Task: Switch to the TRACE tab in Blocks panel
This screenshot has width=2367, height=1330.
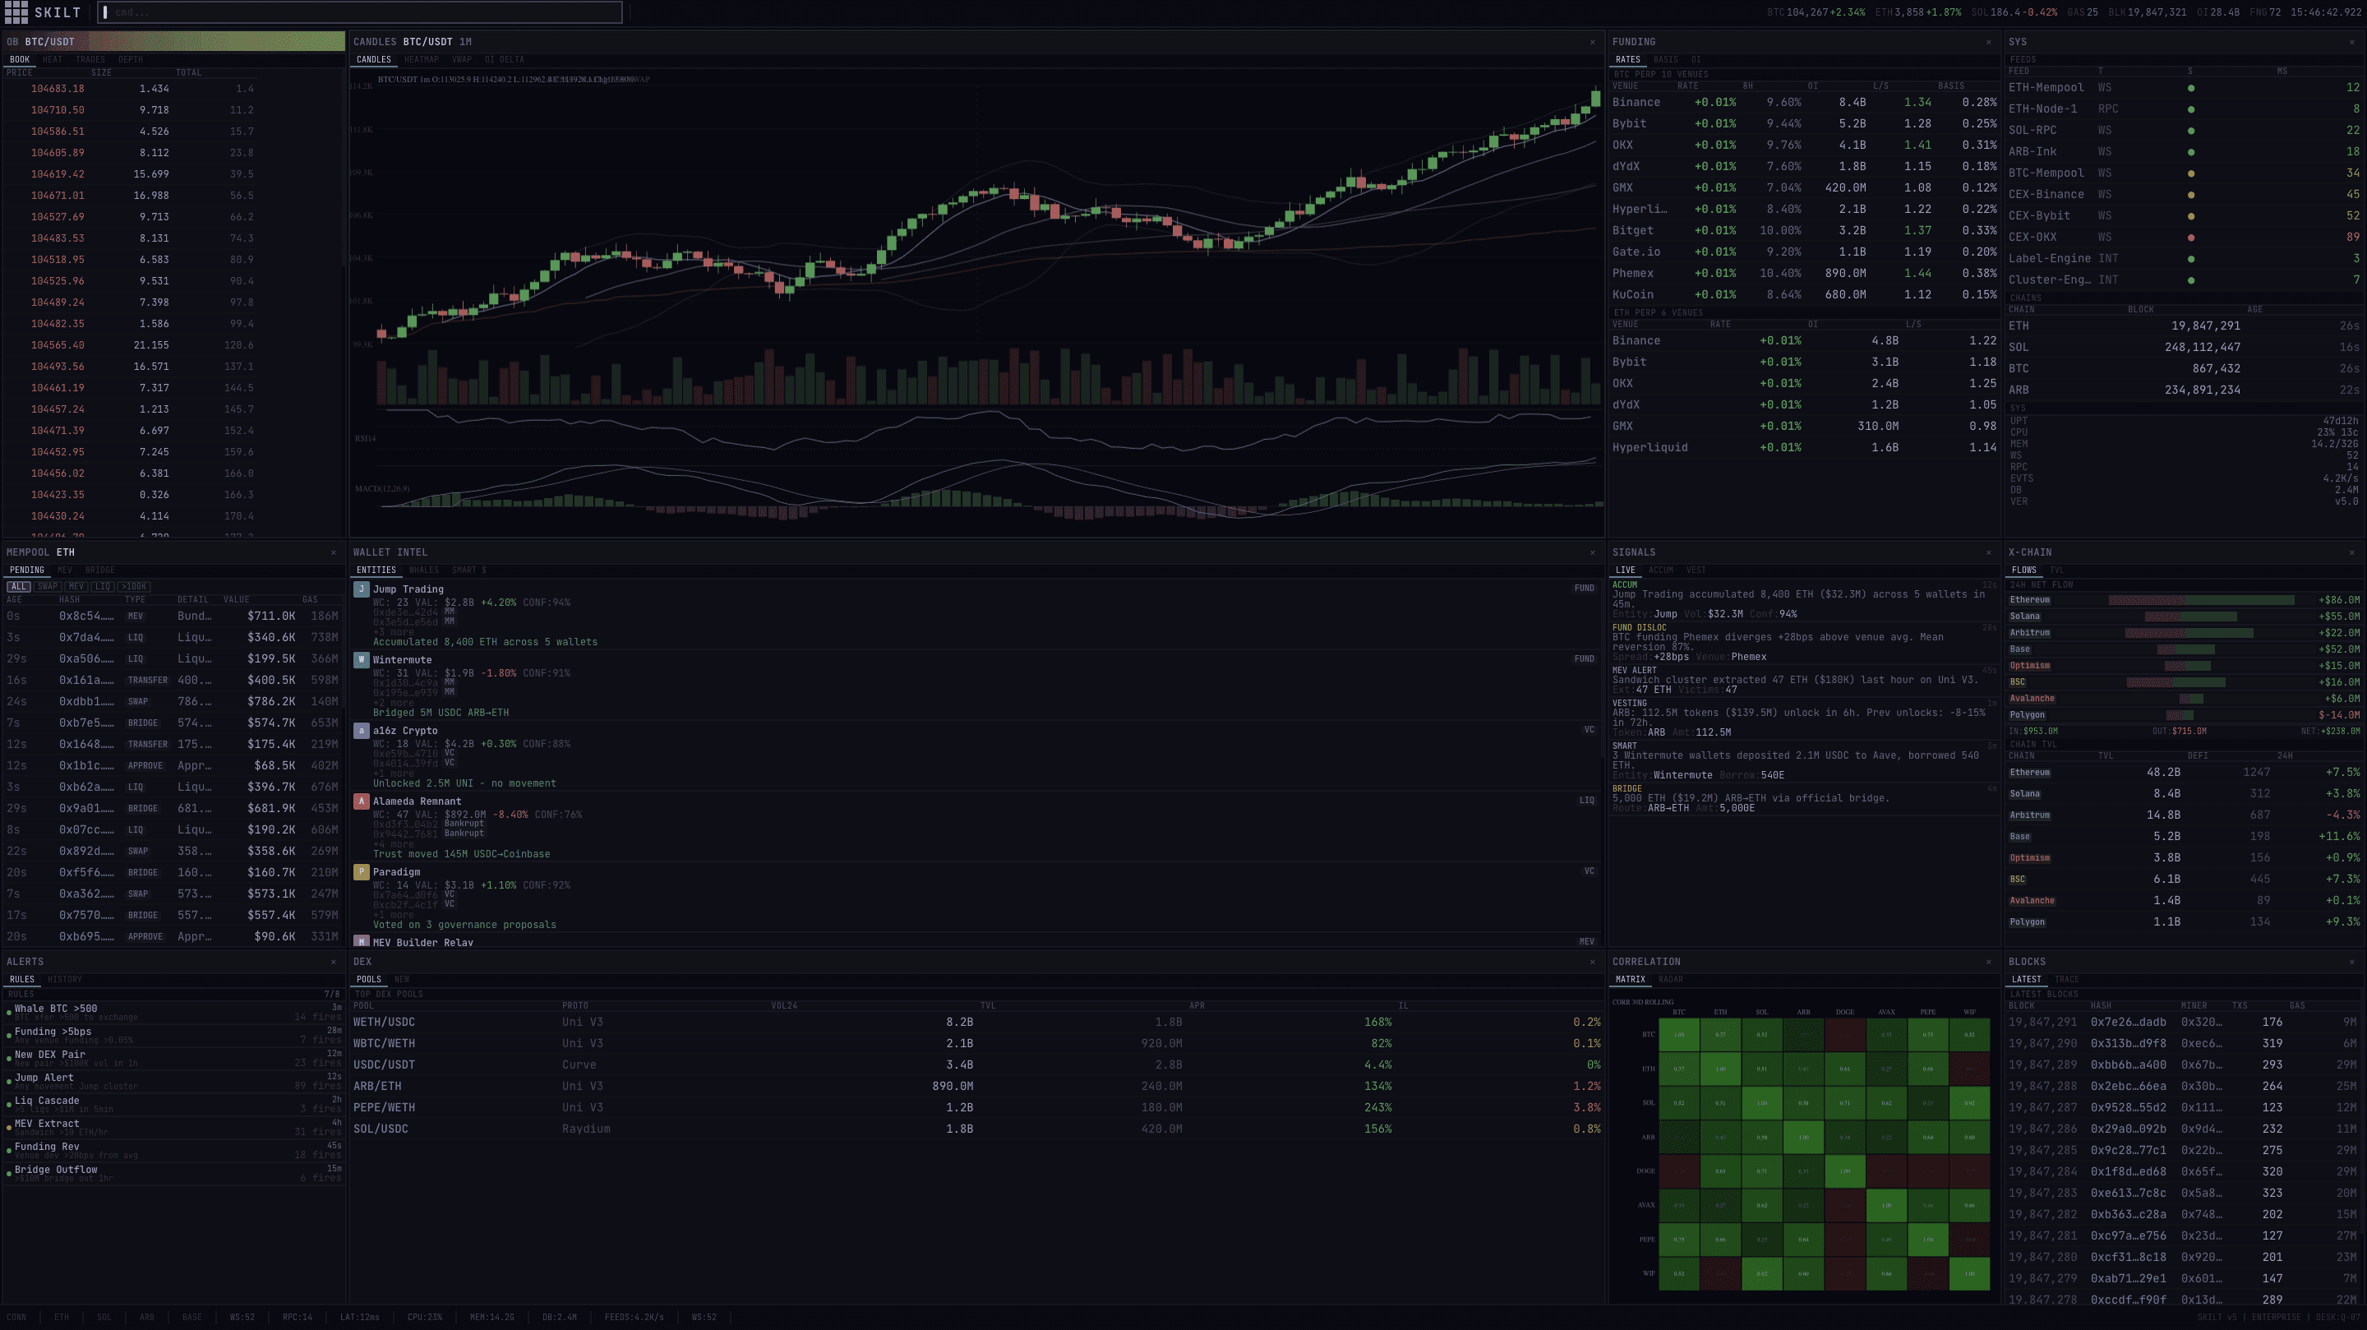Action: click(x=2066, y=979)
